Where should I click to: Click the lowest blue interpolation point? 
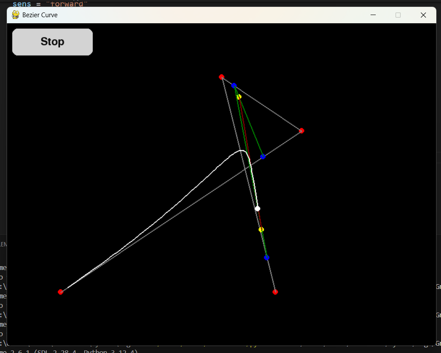pos(267,258)
